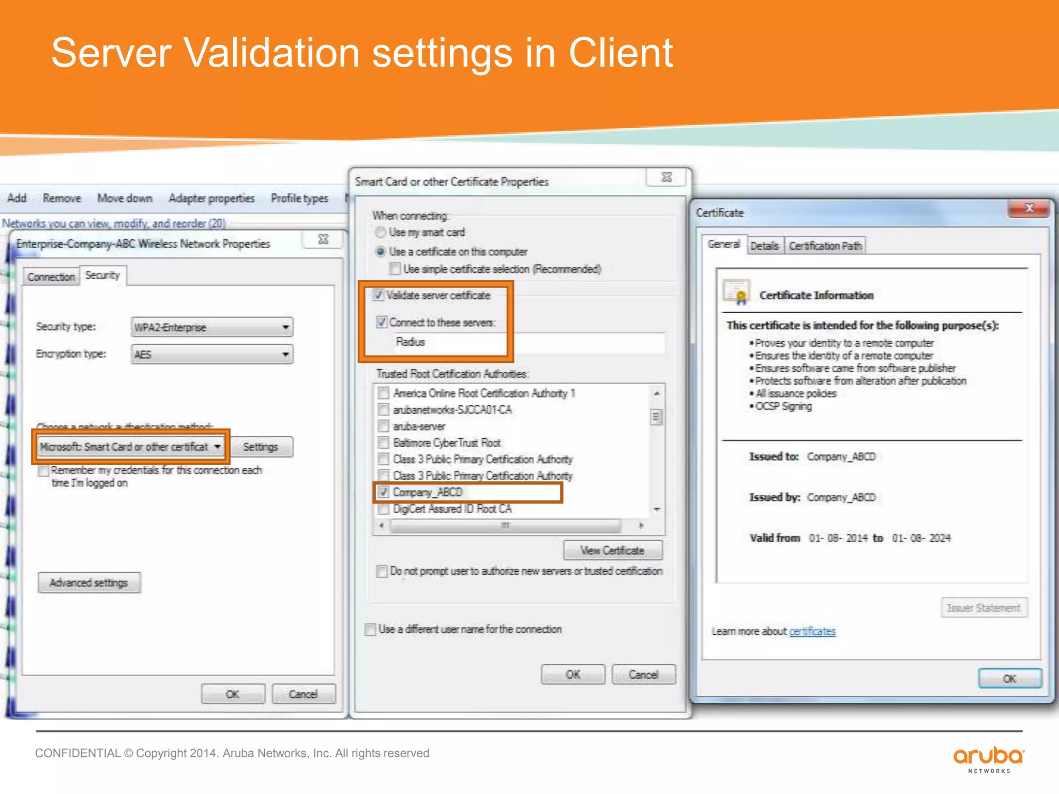The image size is (1059, 794).
Task: Click Move down in the toolbar
Action: (125, 198)
